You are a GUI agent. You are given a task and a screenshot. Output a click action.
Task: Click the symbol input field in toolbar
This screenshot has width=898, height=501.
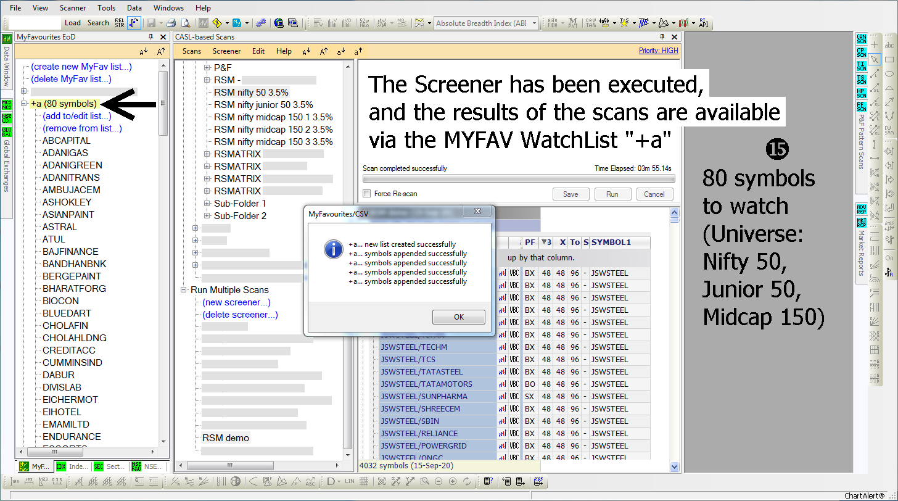[x=35, y=23]
